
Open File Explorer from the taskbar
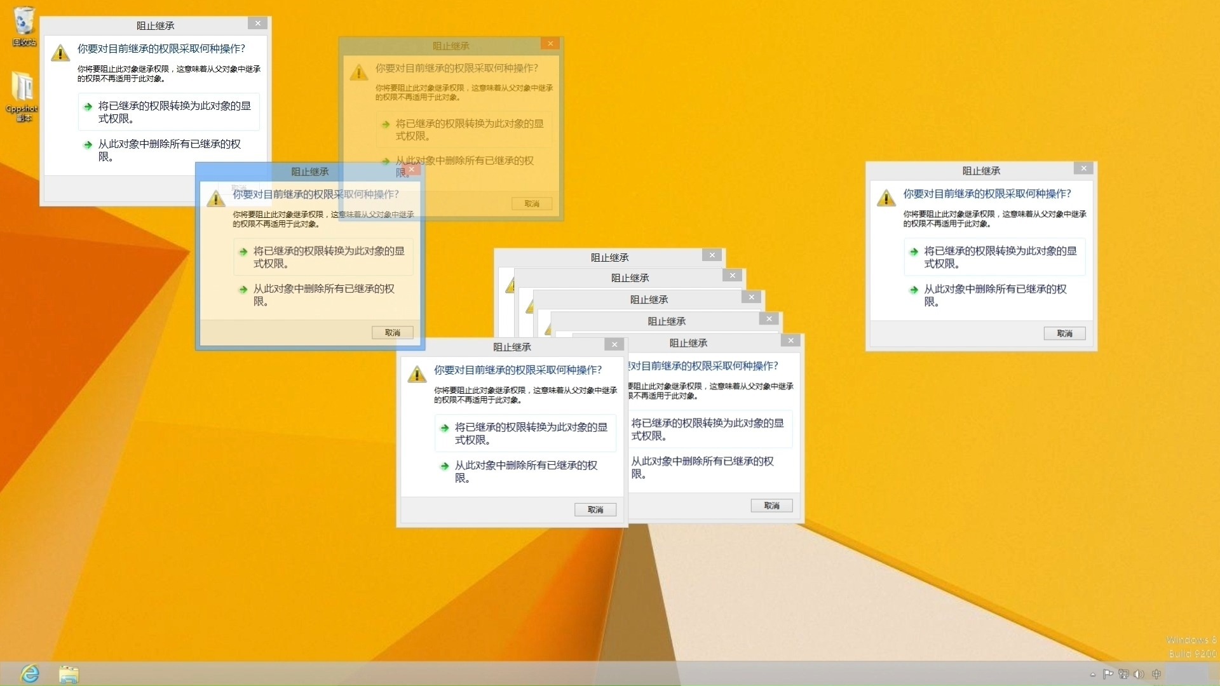coord(68,673)
